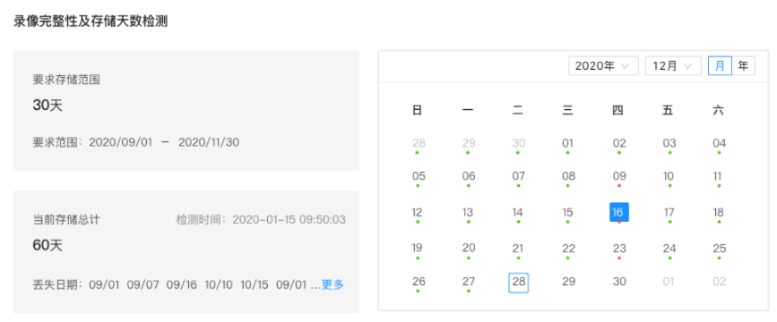Screen dimensions: 777x322
Task: Choose date 25 on Saturday column
Action: pyautogui.click(x=719, y=249)
